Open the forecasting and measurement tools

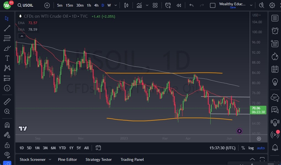[7, 78]
